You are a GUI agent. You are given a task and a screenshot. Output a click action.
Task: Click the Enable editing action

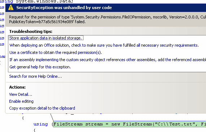pos(21,101)
